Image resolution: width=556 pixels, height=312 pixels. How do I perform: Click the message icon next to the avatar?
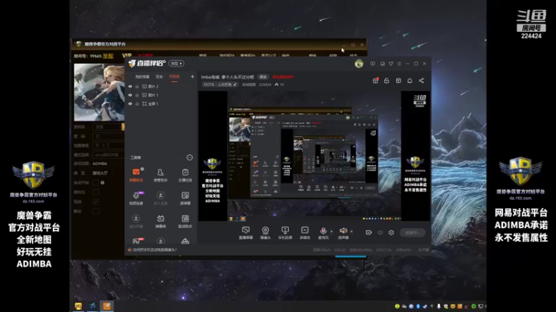pos(373,64)
